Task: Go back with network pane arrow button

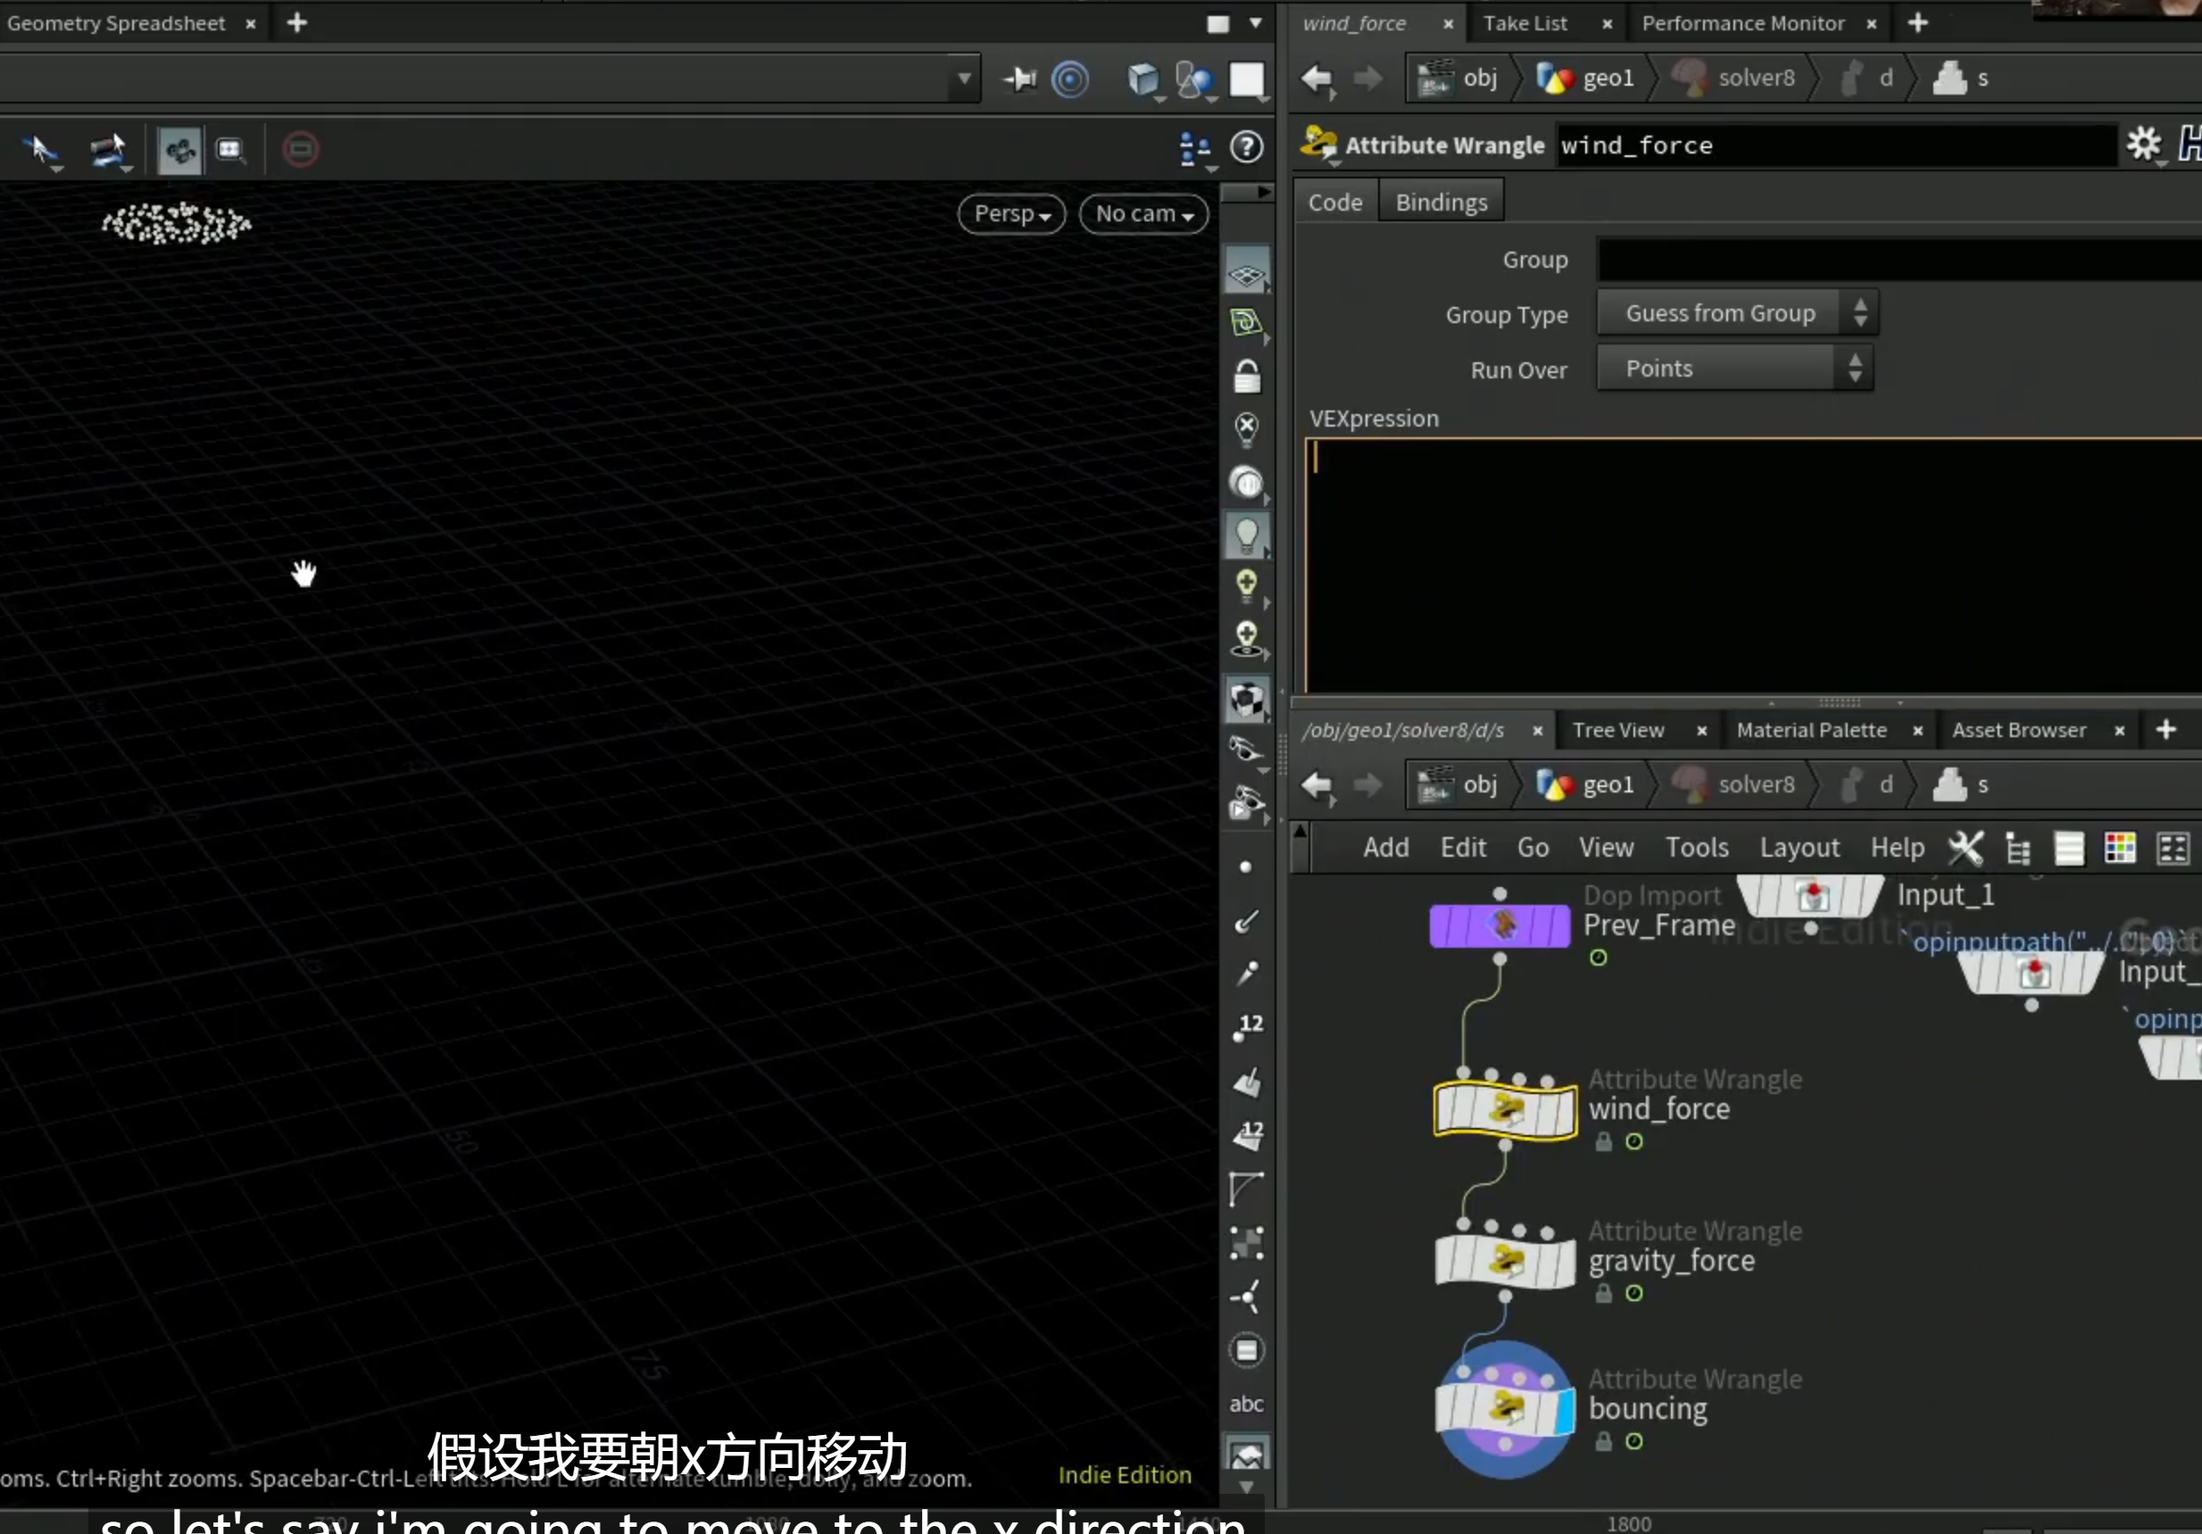Action: click(x=1317, y=785)
